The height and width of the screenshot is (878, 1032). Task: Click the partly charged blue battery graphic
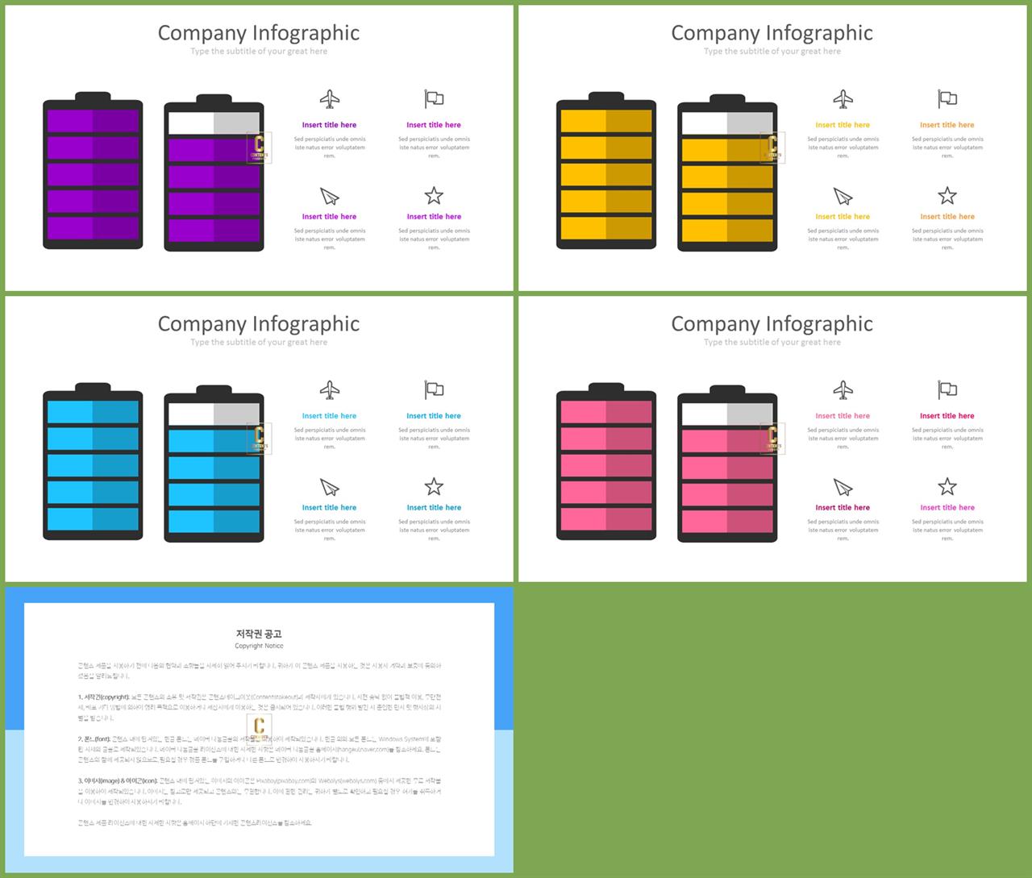(x=214, y=464)
